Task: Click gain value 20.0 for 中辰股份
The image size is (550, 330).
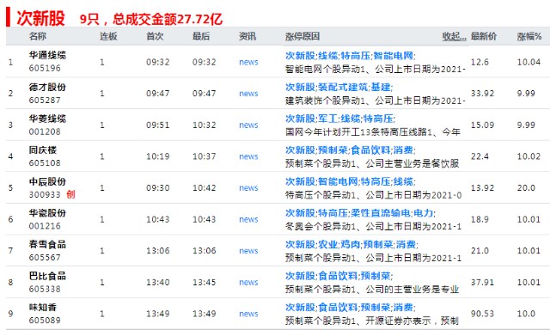Action: pyautogui.click(x=526, y=188)
